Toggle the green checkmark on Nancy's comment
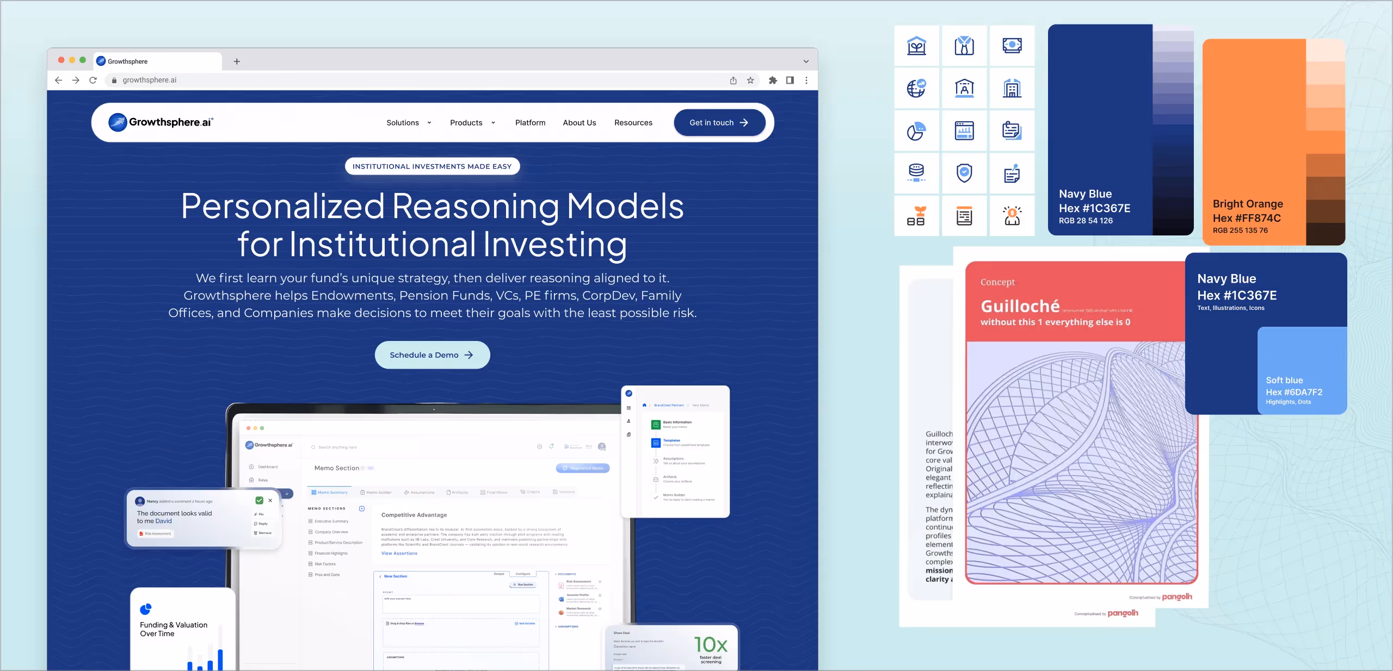Screen dimensions: 1393x671 point(260,500)
